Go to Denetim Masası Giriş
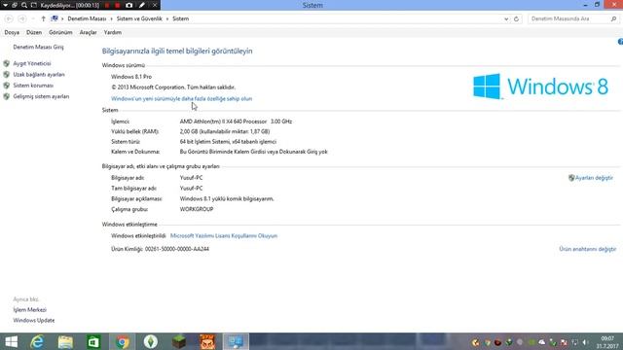 [x=38, y=47]
